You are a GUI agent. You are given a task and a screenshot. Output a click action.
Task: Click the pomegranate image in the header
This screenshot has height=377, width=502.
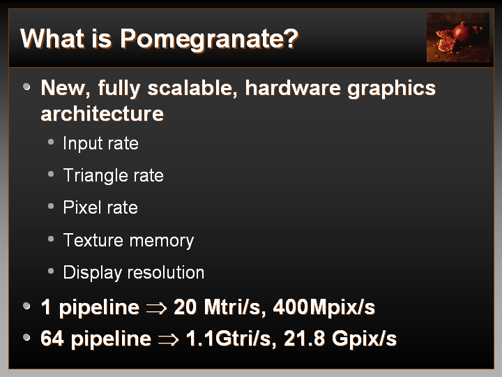click(x=458, y=37)
